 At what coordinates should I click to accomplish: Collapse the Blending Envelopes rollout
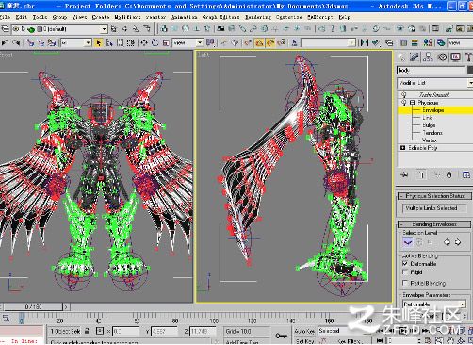[x=434, y=224]
